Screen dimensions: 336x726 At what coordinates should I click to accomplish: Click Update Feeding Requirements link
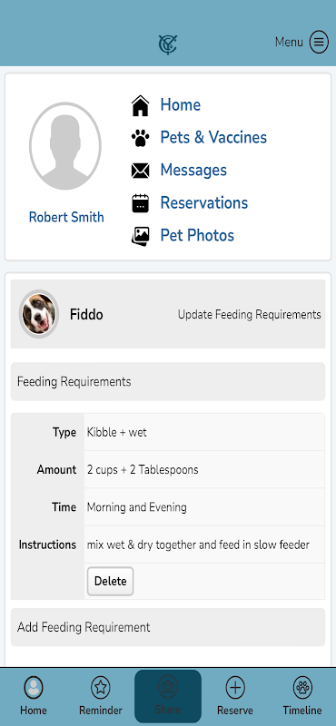tap(250, 315)
